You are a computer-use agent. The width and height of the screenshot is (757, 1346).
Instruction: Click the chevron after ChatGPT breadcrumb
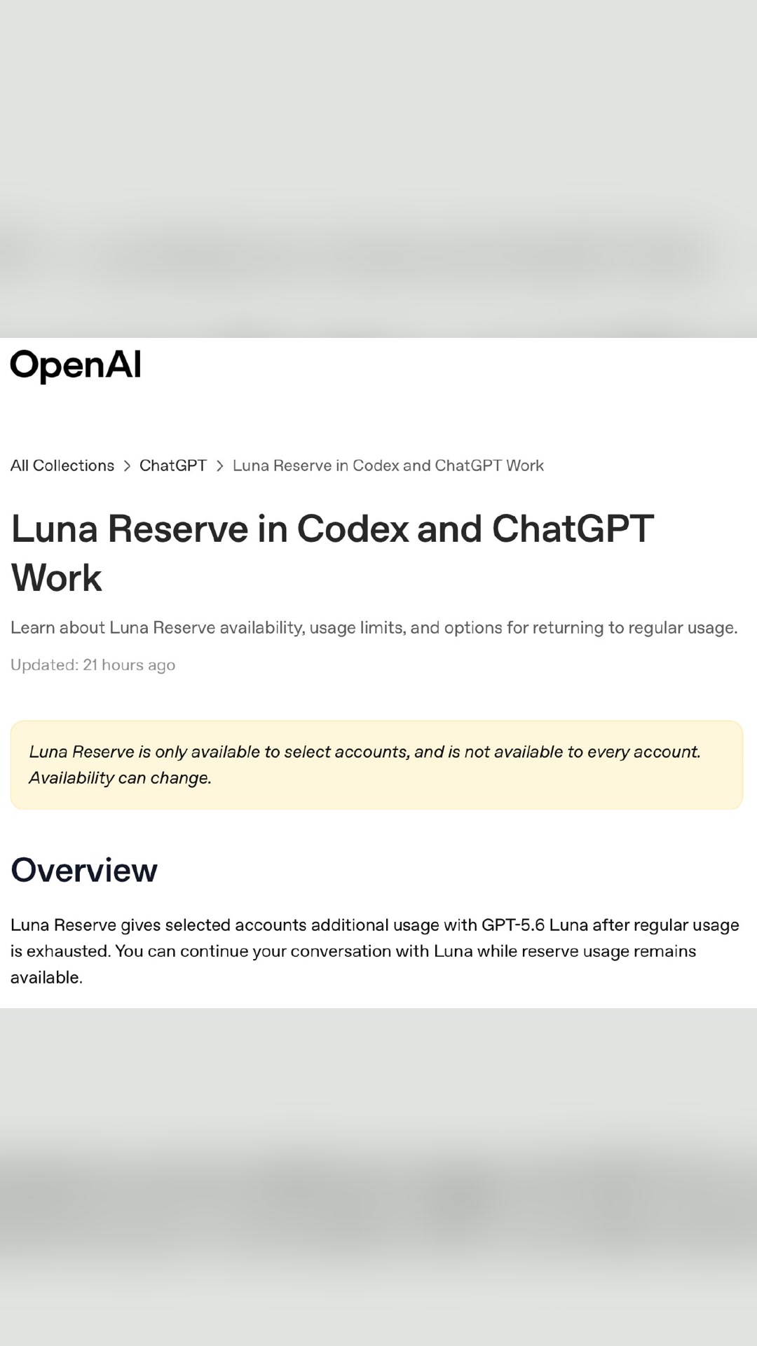point(219,466)
